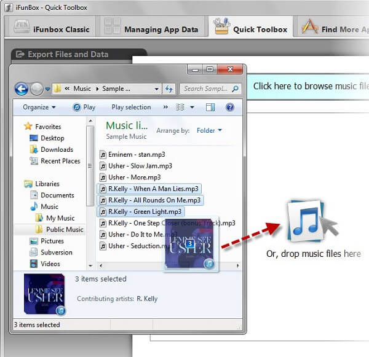Click the file list scroll right arrow

[x=238, y=265]
